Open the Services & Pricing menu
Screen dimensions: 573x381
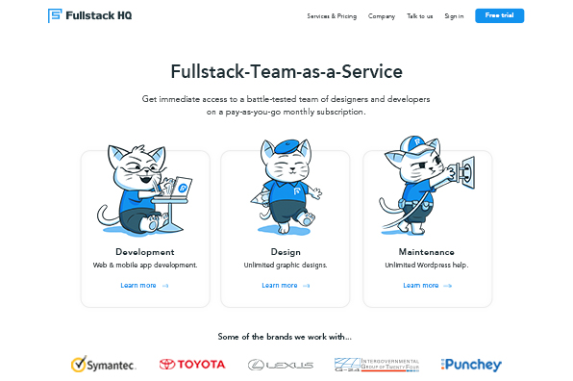pos(332,16)
